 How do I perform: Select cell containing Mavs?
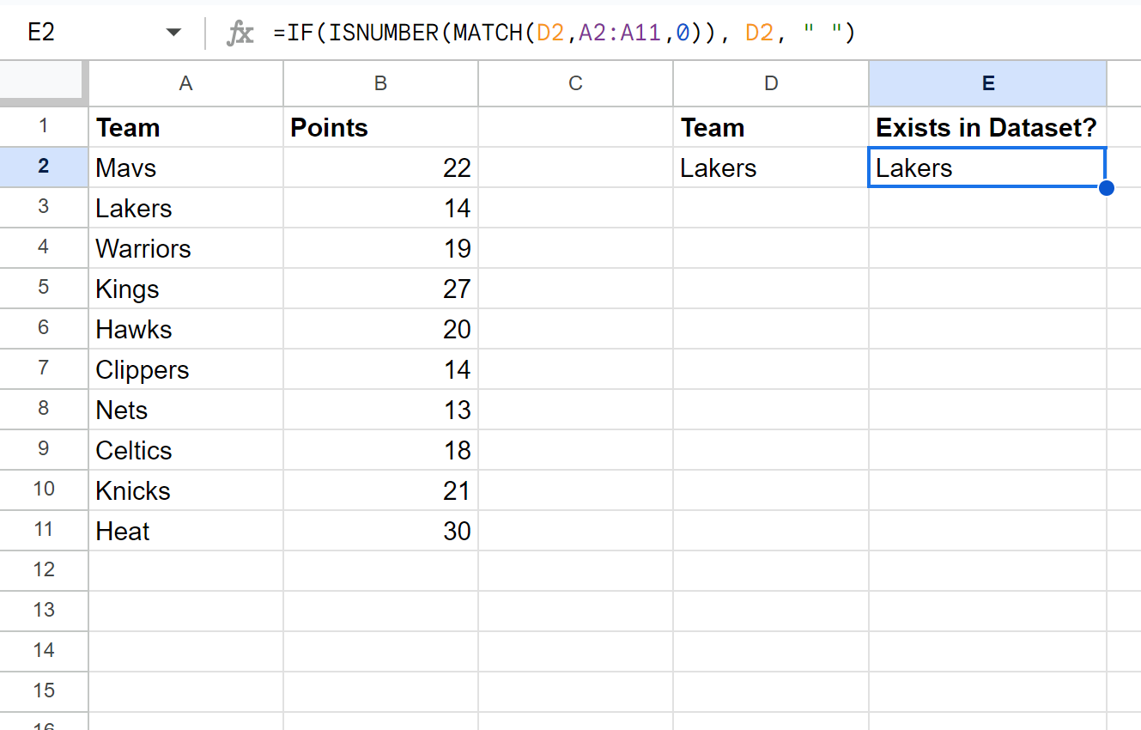pos(185,167)
